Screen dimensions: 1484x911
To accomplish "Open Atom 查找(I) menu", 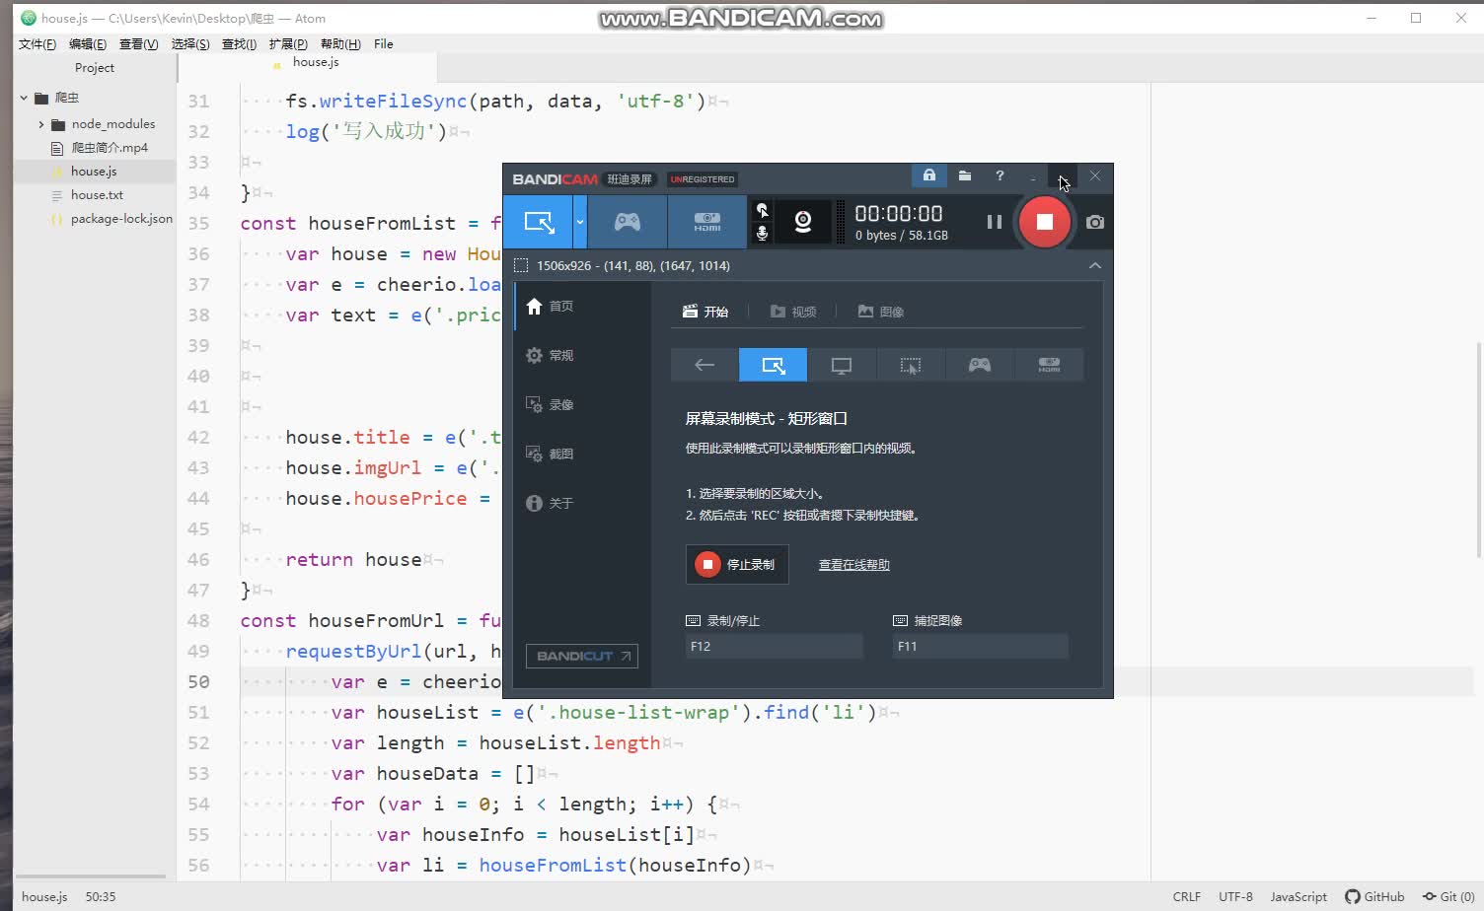I will 239,44.
